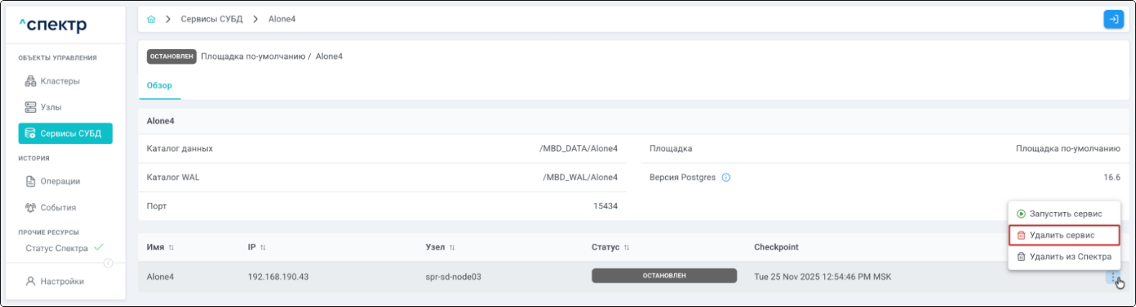Image resolution: width=1136 pixels, height=307 pixels.
Task: Choose Удалить сервис from context menu
Action: pyautogui.click(x=1062, y=235)
